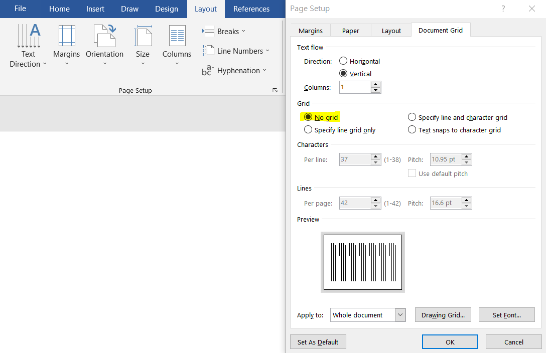Choose the page Size icon
This screenshot has width=546, height=353.
143,36
